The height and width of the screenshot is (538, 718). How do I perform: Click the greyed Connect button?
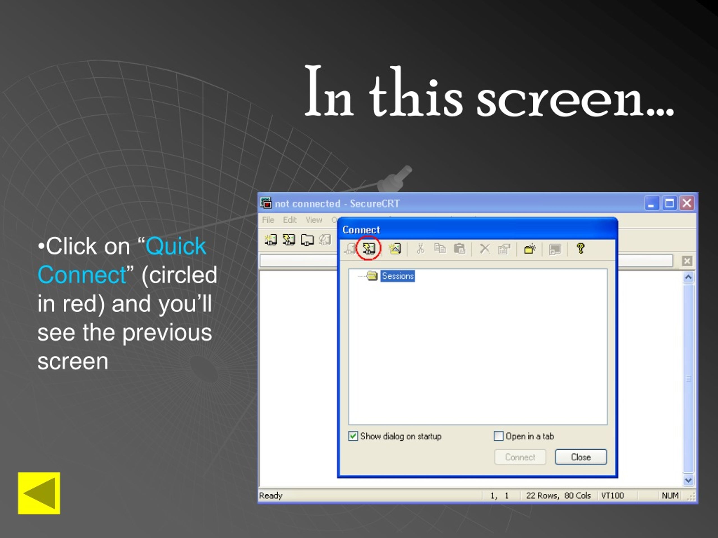(x=520, y=457)
